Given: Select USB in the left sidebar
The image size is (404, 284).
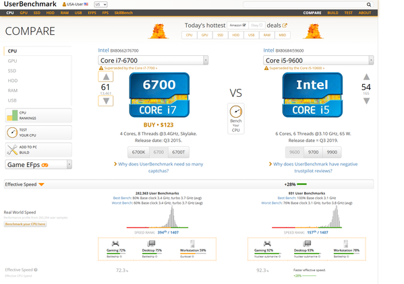Looking at the screenshot, I should 12,100.
